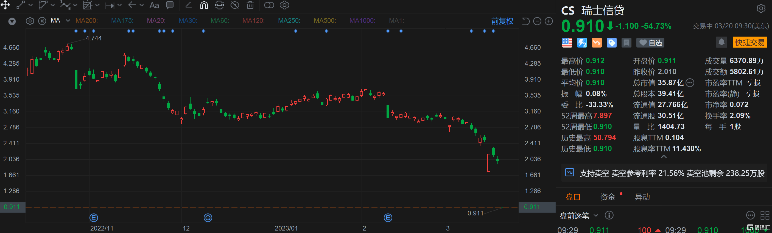772x233 pixels.
Task: Click the Q marker on the timeline
Action: [208, 218]
